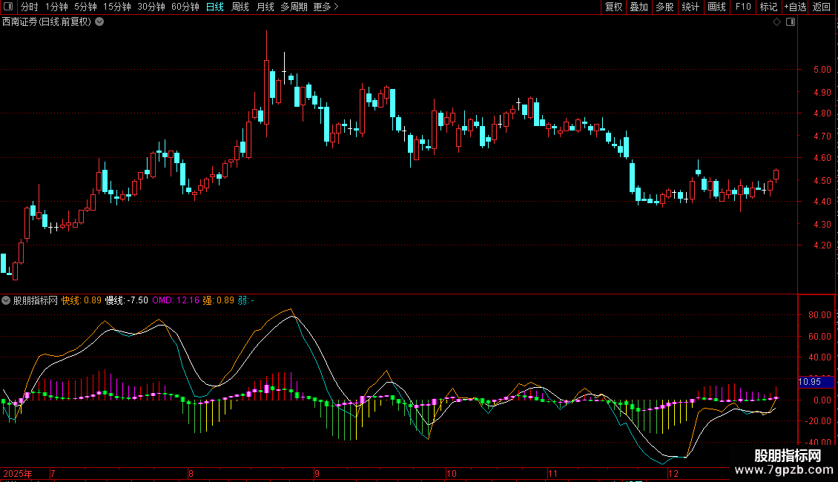Click the 返回 back button

[x=822, y=7]
